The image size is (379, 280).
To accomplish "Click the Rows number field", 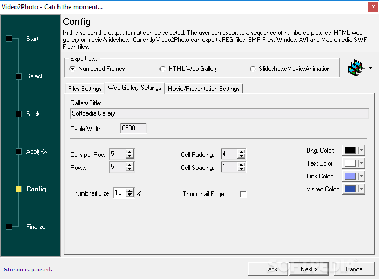I will pyautogui.click(x=118, y=167).
